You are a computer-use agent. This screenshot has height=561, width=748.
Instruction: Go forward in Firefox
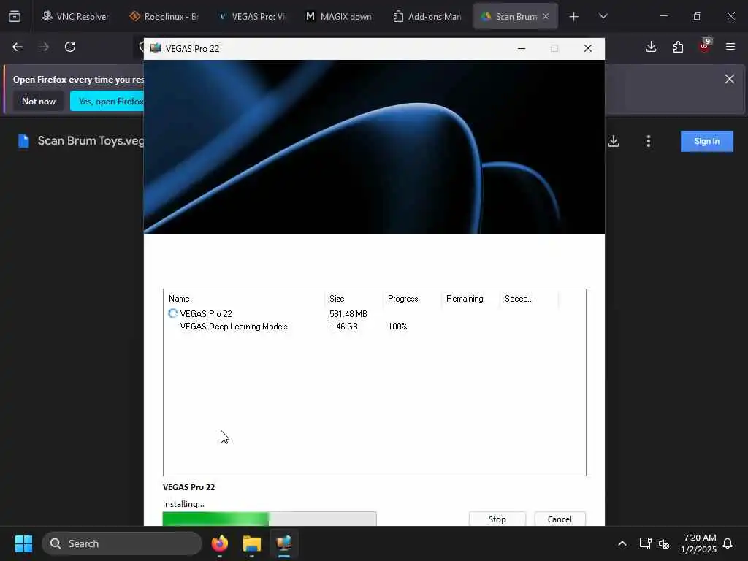[x=44, y=47]
